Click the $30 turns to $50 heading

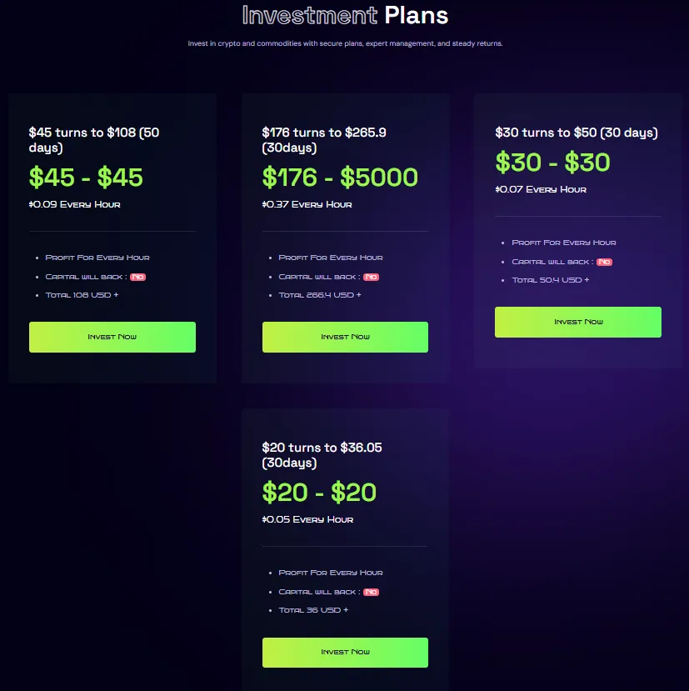[576, 133]
